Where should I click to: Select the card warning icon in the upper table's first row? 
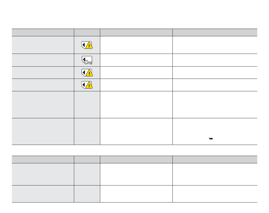click(87, 45)
